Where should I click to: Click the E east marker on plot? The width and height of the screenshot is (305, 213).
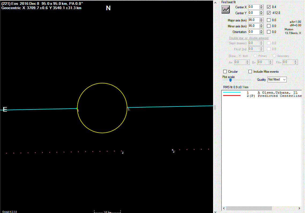pyautogui.click(x=5, y=109)
